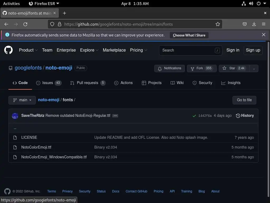Image resolution: width=270 pixels, height=203 pixels.
Task: Open a new browser tab
Action: pos(64,13)
